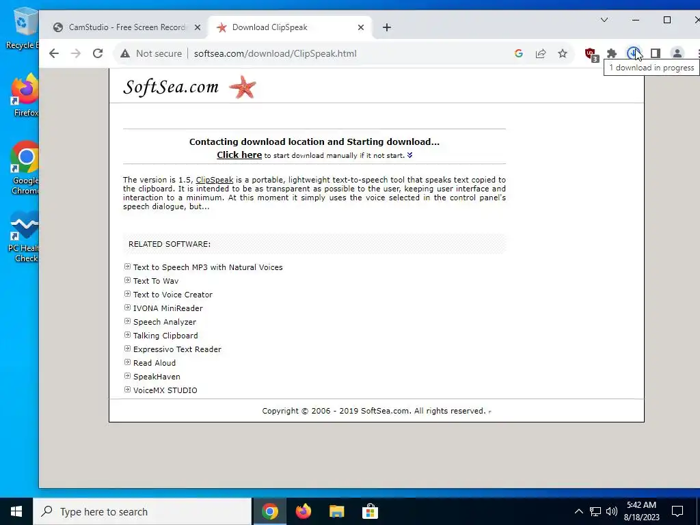700x525 pixels.
Task: Open the Talking Clipboard link
Action: pos(165,335)
